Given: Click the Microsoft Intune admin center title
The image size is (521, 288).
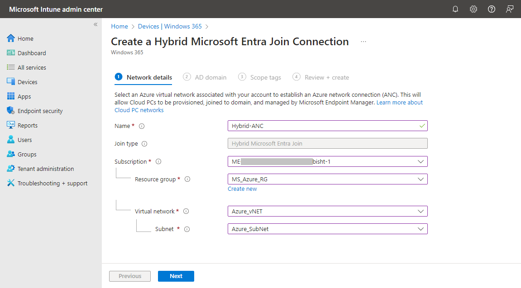Looking at the screenshot, I should click(56, 9).
